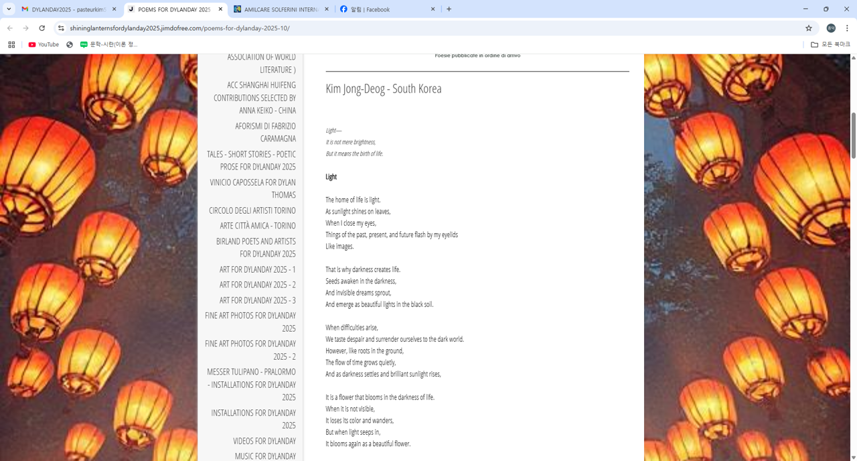
Task: Open the apps grid in bookmarks bar
Action: pos(11,44)
